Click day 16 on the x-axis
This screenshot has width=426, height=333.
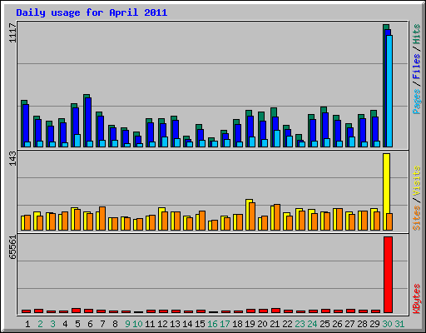coord(212,324)
